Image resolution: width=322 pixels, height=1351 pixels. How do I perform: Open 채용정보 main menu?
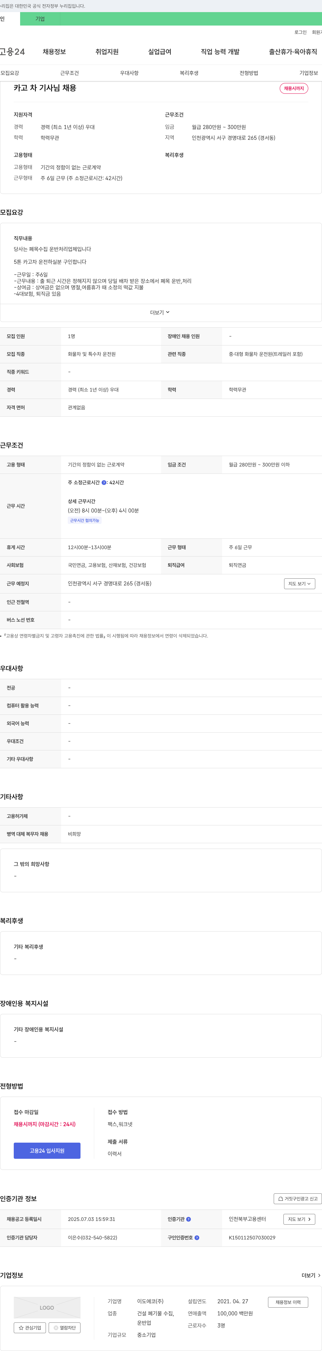54,51
